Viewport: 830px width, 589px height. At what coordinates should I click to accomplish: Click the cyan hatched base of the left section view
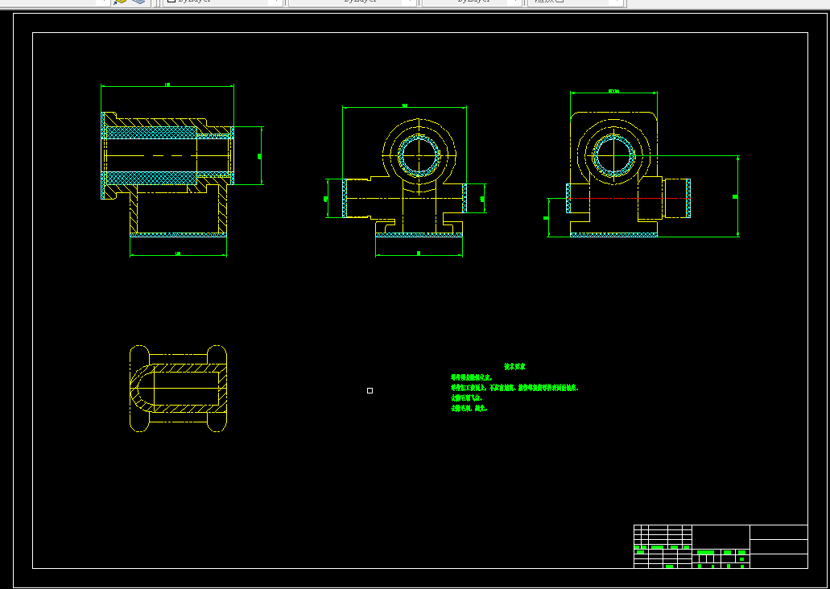pyautogui.click(x=179, y=234)
